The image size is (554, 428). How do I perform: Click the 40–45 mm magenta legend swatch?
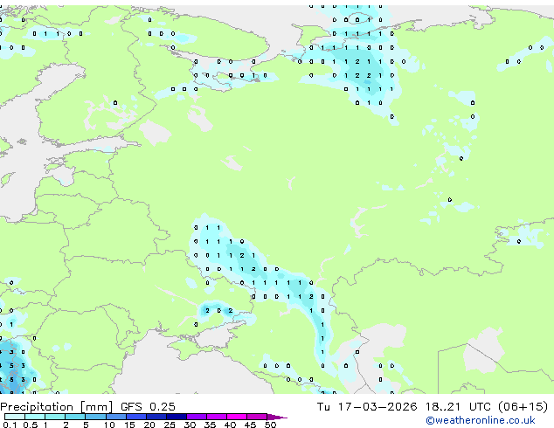tap(237, 417)
